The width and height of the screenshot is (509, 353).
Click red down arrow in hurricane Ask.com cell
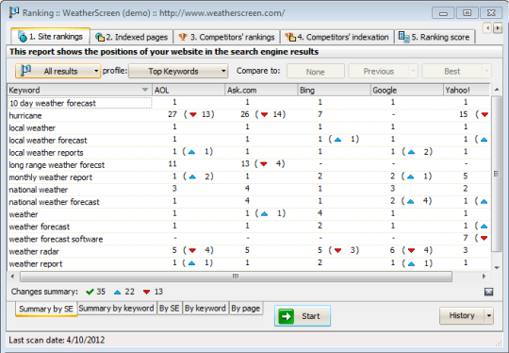[264, 114]
